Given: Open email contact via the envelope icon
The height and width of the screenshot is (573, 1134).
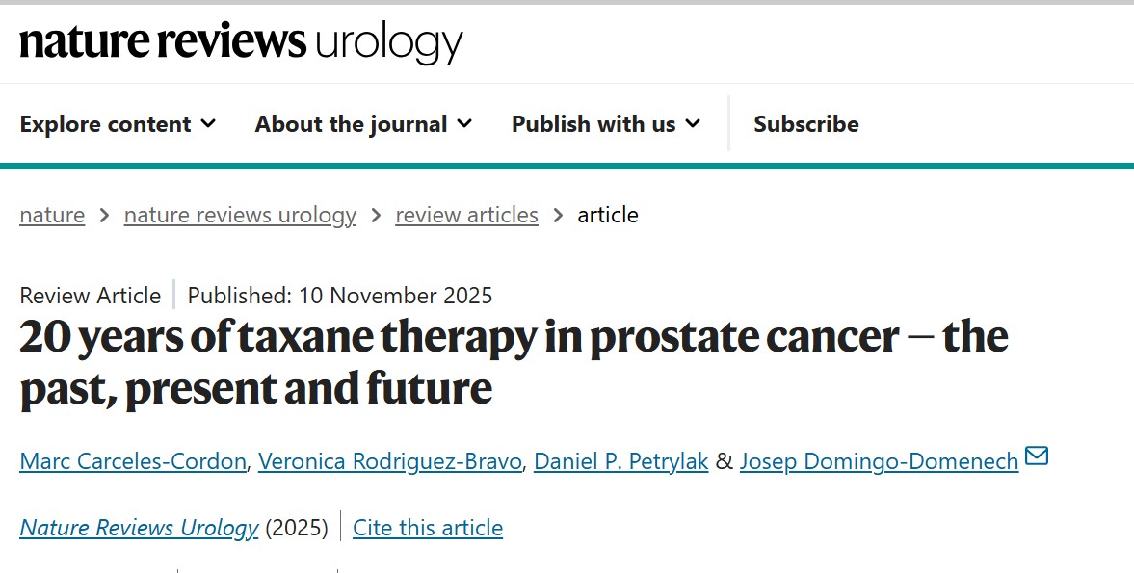Looking at the screenshot, I should tap(1038, 456).
